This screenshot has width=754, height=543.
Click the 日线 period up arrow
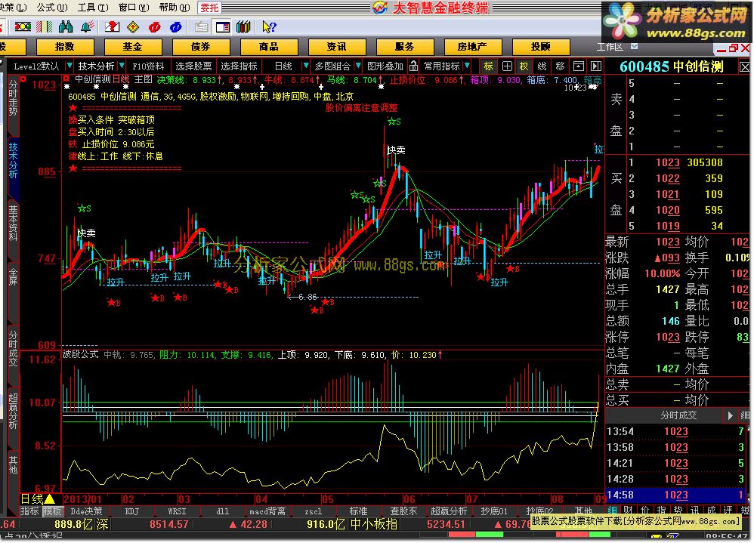tap(50, 499)
